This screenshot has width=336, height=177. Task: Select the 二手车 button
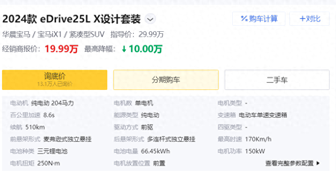(277, 80)
